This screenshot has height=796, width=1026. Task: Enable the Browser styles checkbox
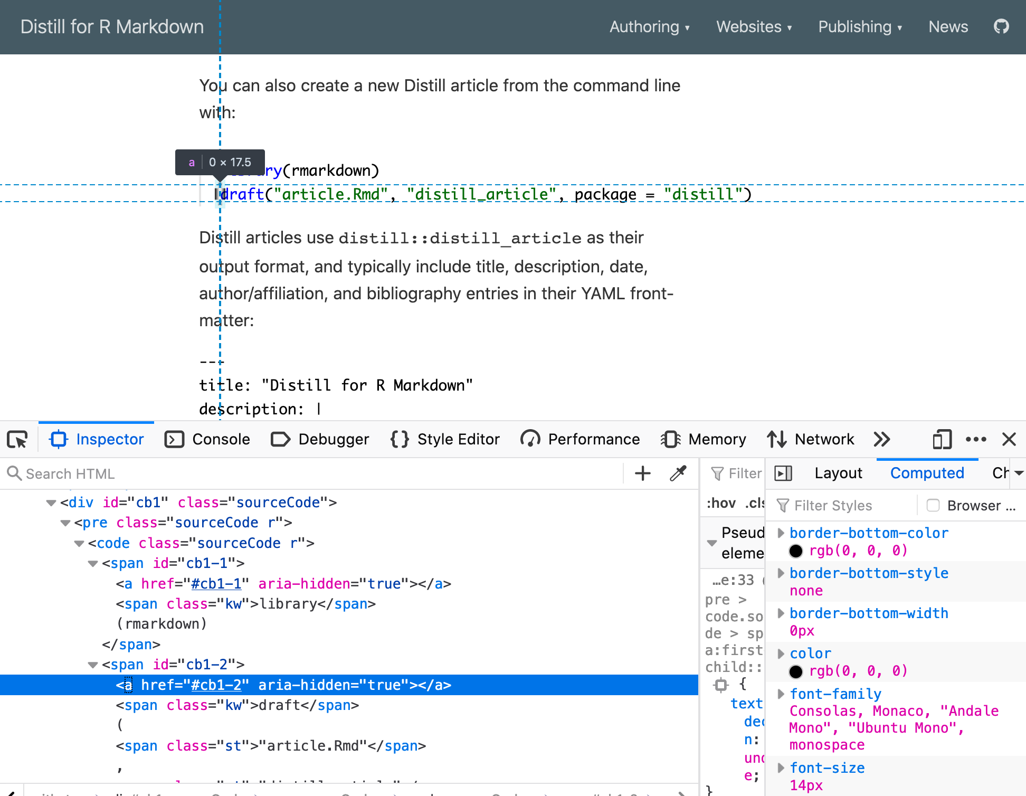[933, 505]
